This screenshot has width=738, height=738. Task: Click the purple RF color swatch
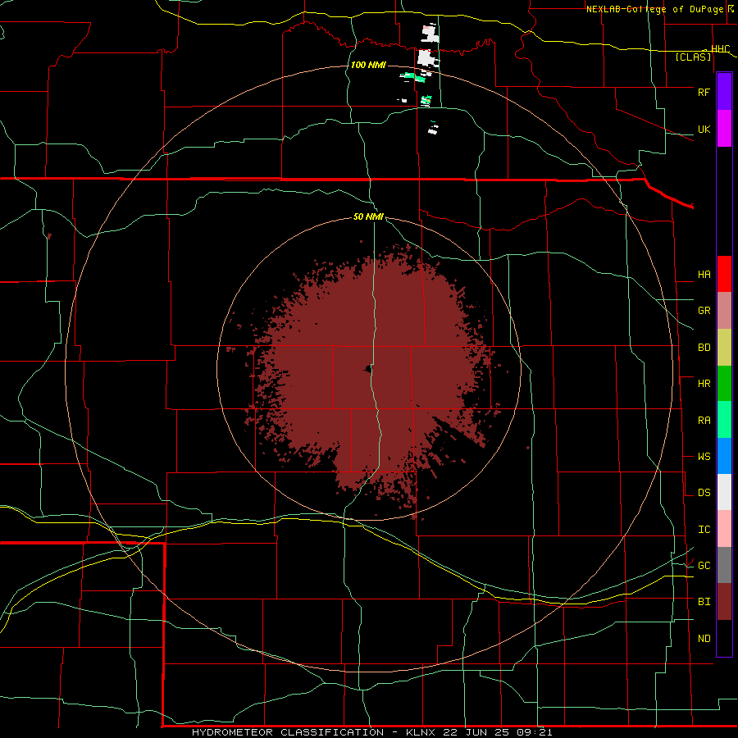point(724,92)
